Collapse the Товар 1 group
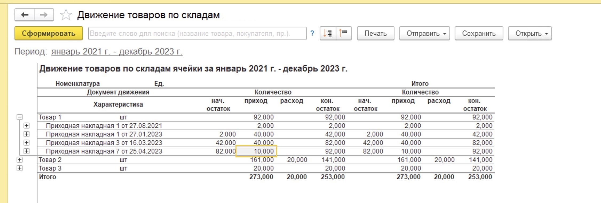Viewport: 601px width, 203px height. 19,117
